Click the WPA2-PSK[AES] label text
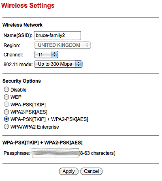Screen dimensions: 162x181 [29, 112]
